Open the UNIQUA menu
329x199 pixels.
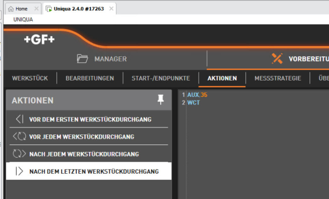[x=23, y=19]
